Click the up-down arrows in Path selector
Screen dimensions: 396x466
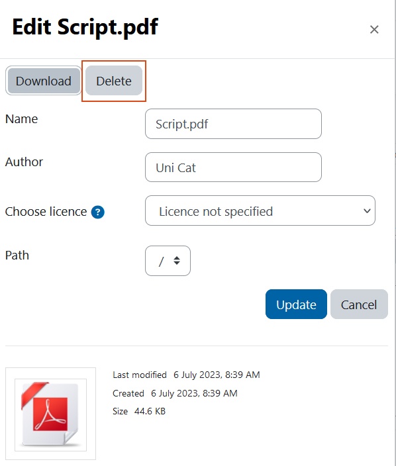(x=177, y=261)
